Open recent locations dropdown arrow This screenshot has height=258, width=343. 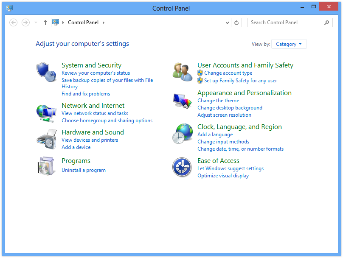point(36,22)
